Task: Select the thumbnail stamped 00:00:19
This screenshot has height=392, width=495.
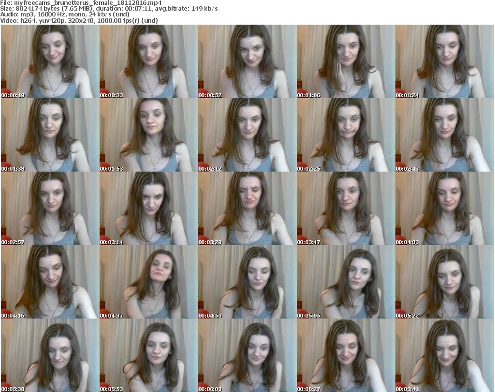Action: (50, 61)
